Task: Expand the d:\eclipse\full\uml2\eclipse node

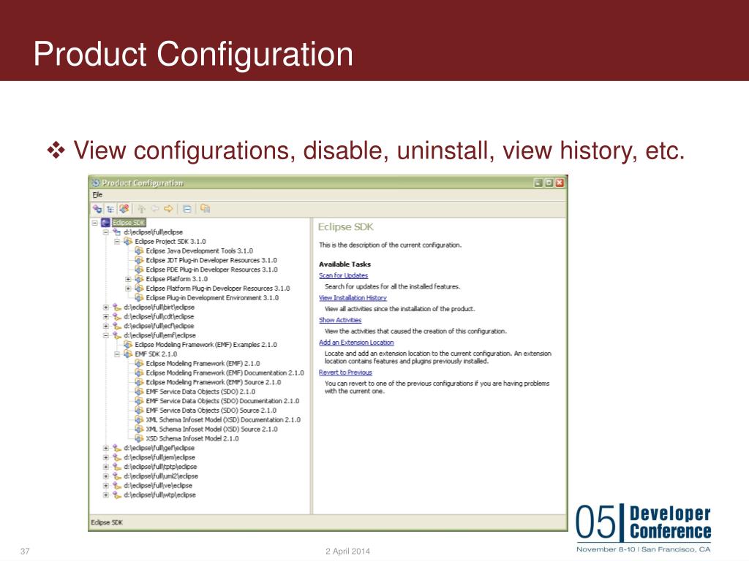Action: click(x=106, y=476)
